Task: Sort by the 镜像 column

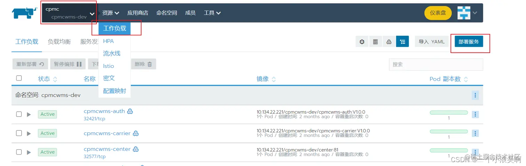Action: point(266,79)
